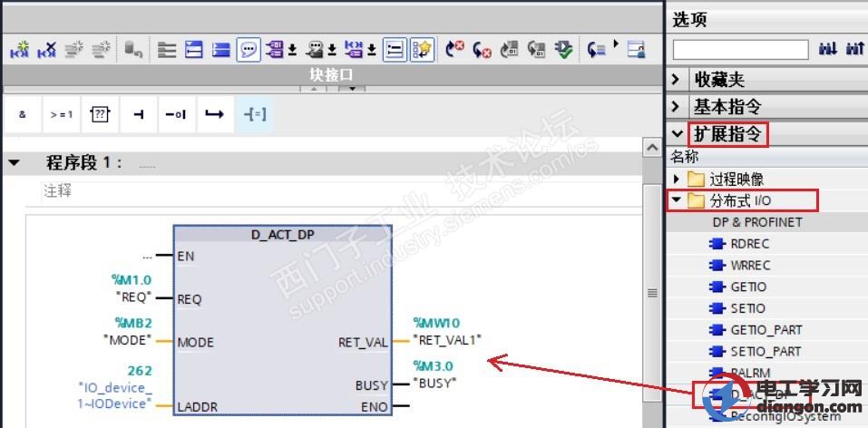Insert the assignment -[=] instruction
This screenshot has width=868, height=428.
point(255,114)
